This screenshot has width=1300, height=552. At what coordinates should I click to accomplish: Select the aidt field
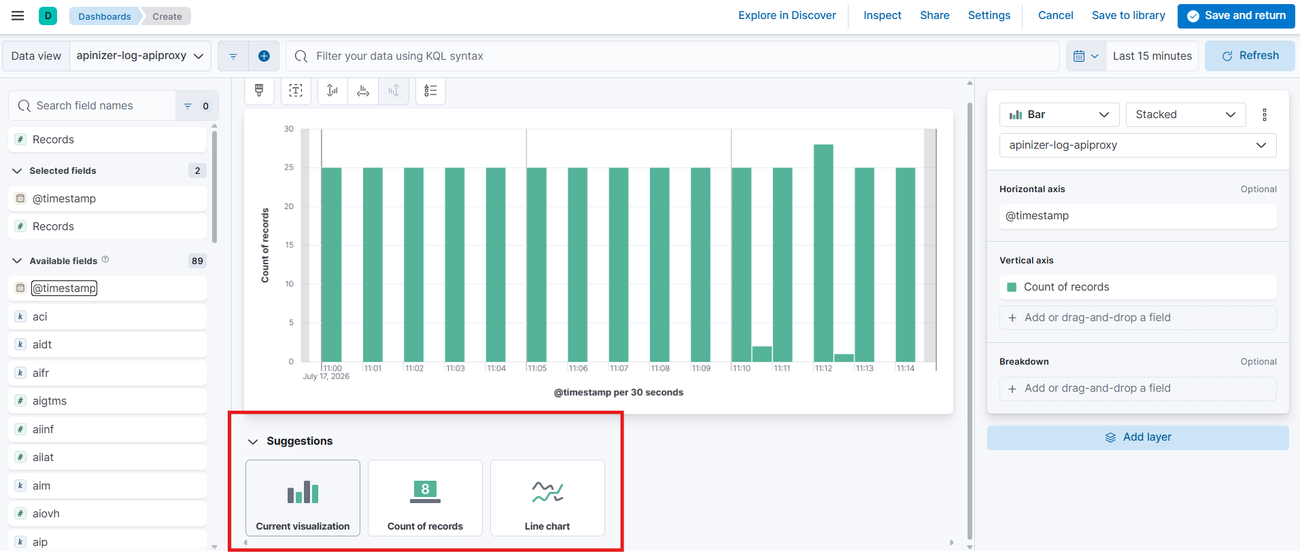[x=107, y=345]
